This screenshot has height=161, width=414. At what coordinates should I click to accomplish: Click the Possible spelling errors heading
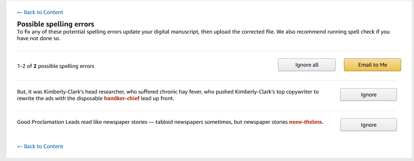[56, 24]
